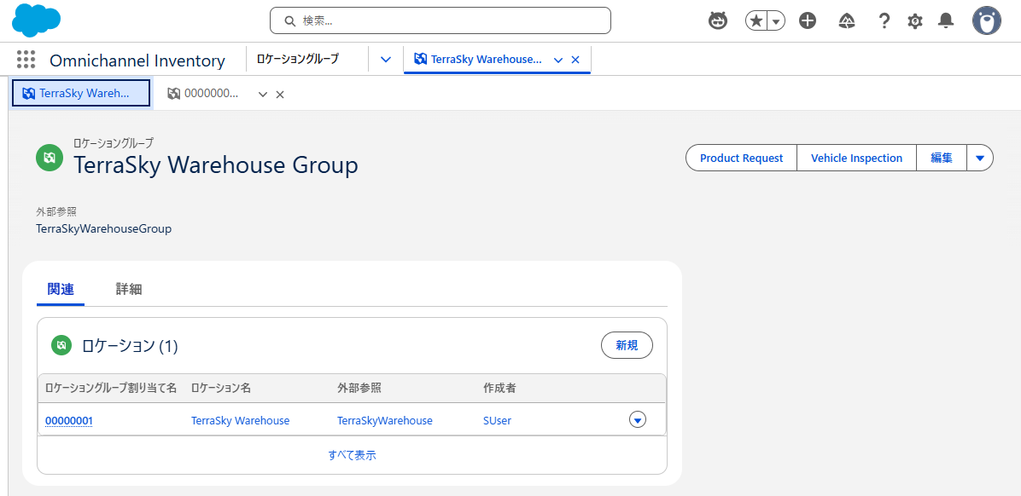
Task: Expand the ロケーショングループ navigation dropdown
Action: [x=386, y=60]
